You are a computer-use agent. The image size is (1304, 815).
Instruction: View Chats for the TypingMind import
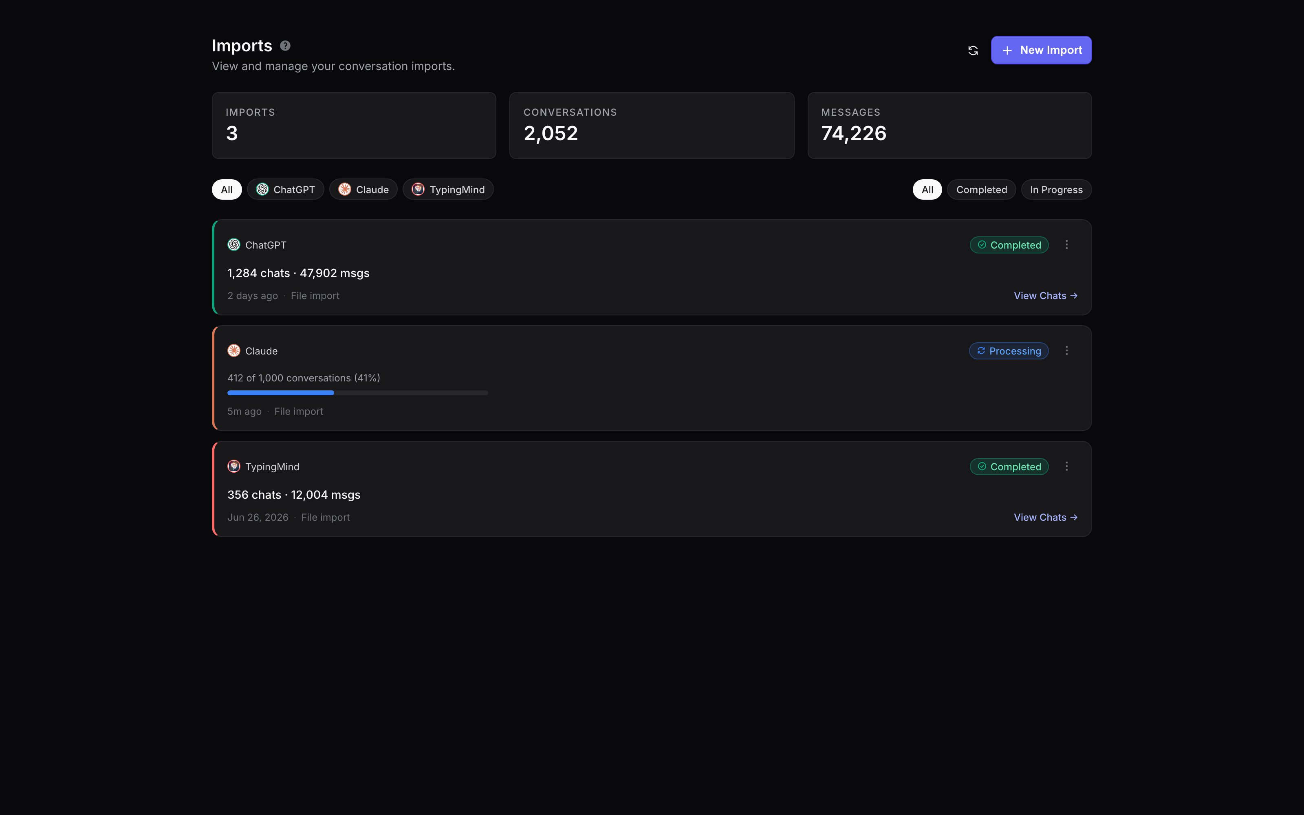(1045, 517)
